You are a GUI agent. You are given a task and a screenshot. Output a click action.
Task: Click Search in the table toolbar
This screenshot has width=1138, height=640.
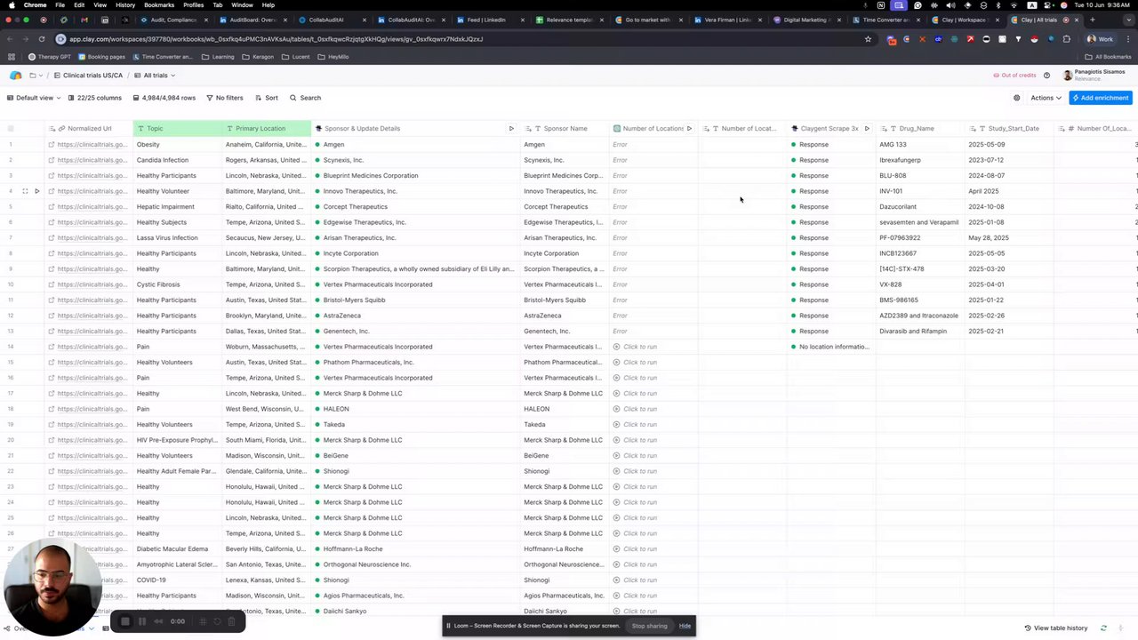pyautogui.click(x=305, y=98)
